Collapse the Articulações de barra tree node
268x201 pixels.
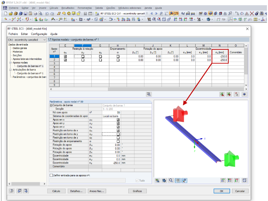10,70
